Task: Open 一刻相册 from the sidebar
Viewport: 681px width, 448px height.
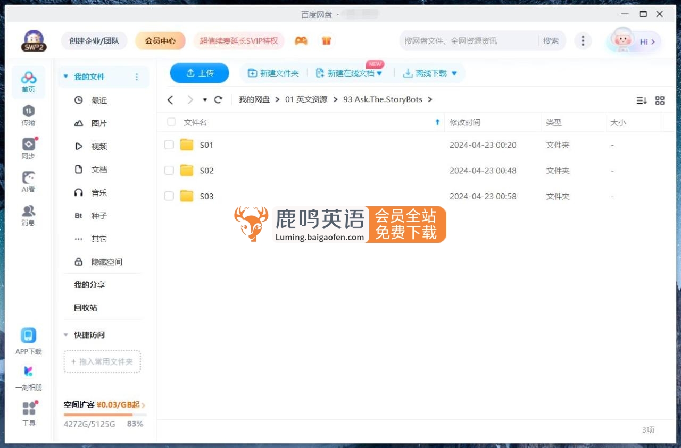Action: point(28,375)
